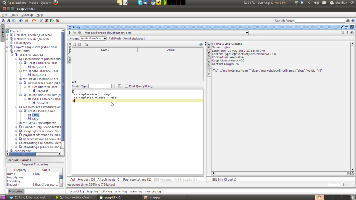Click the help icon in the request parameters toolbar
The width and height of the screenshot is (356, 200).
point(201,44)
